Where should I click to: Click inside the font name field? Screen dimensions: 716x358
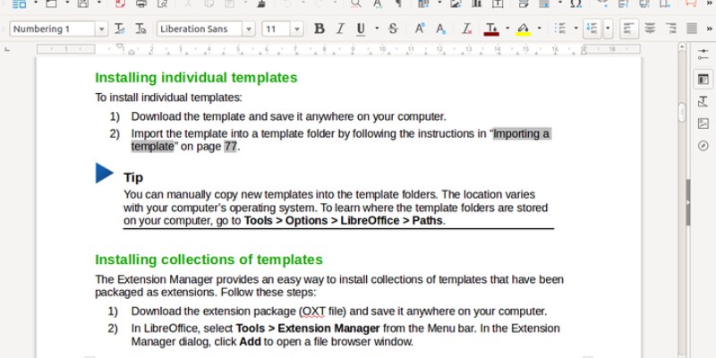click(200, 29)
